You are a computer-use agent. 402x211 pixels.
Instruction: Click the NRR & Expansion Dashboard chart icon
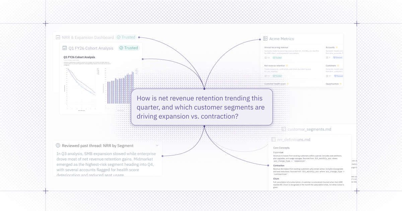pos(58,38)
